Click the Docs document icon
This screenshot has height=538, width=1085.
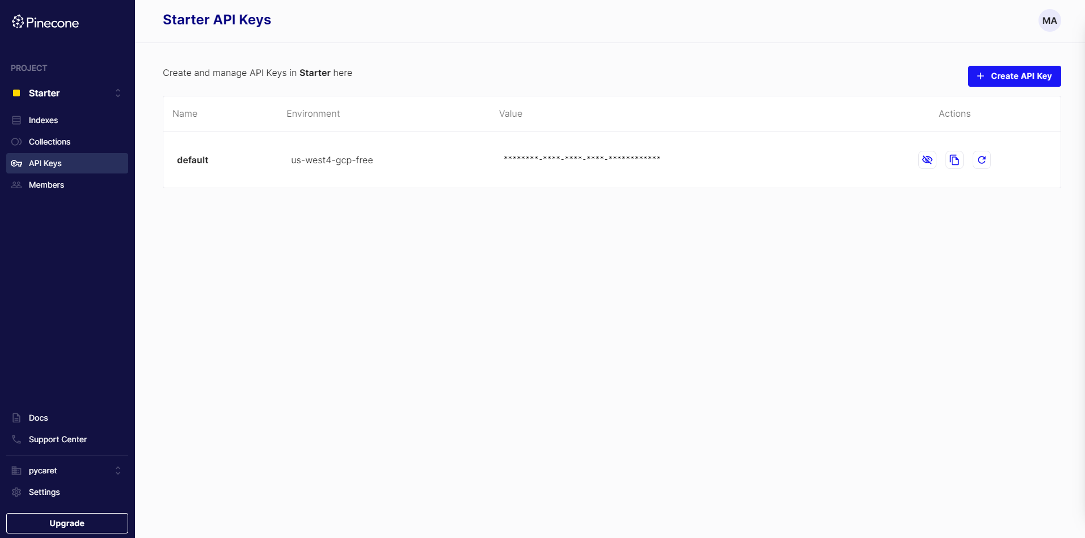16,418
